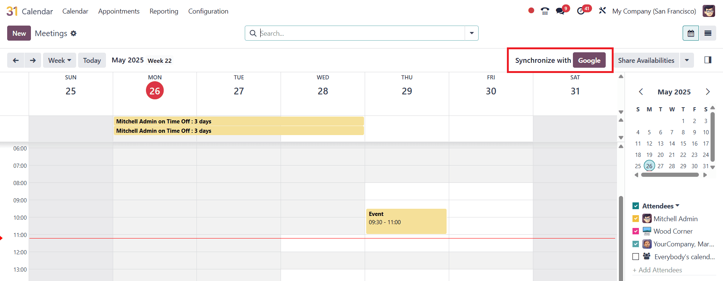The image size is (723, 281).
Task: Expand Share Availabilities dropdown arrow
Action: [x=686, y=60]
